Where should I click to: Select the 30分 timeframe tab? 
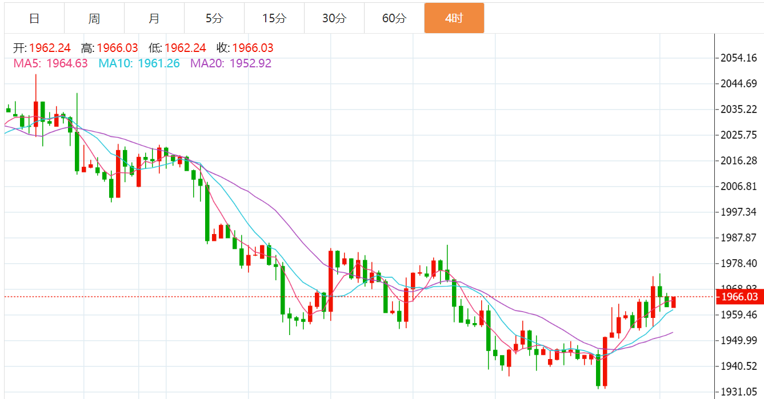click(334, 18)
